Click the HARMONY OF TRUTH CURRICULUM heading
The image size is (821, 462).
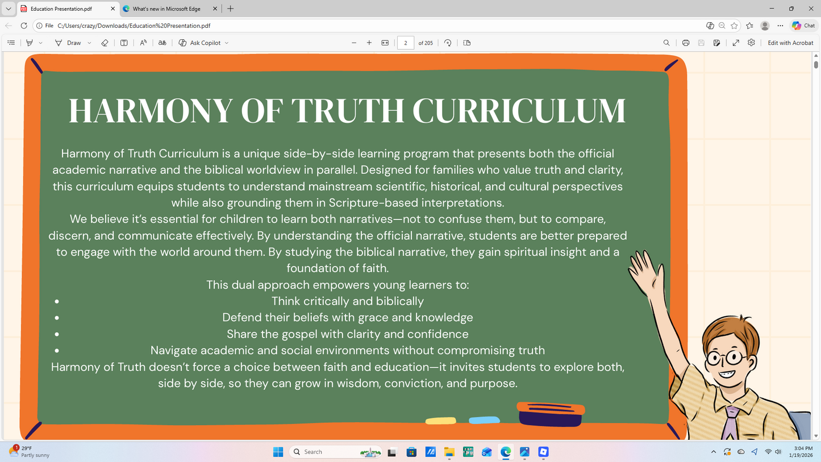pyautogui.click(x=347, y=110)
